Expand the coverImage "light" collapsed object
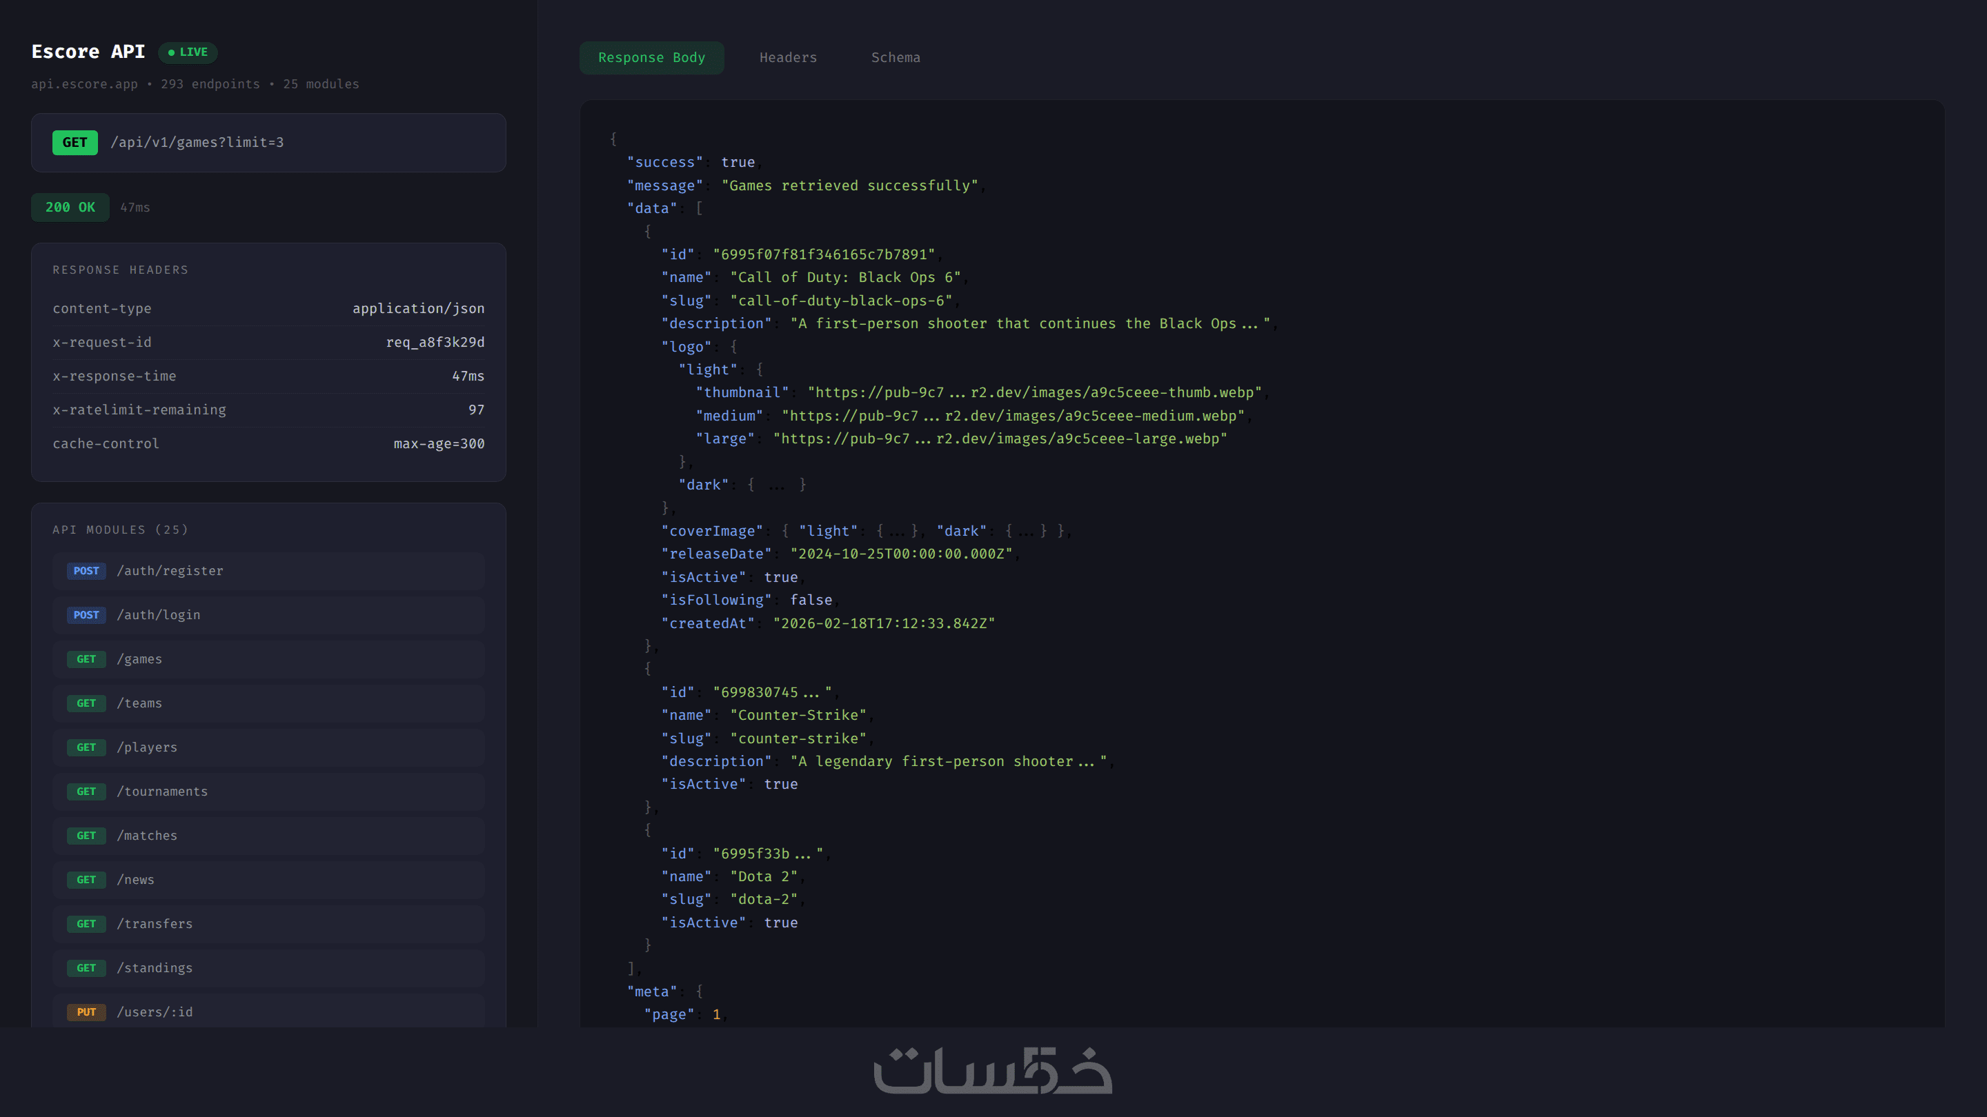 point(896,531)
